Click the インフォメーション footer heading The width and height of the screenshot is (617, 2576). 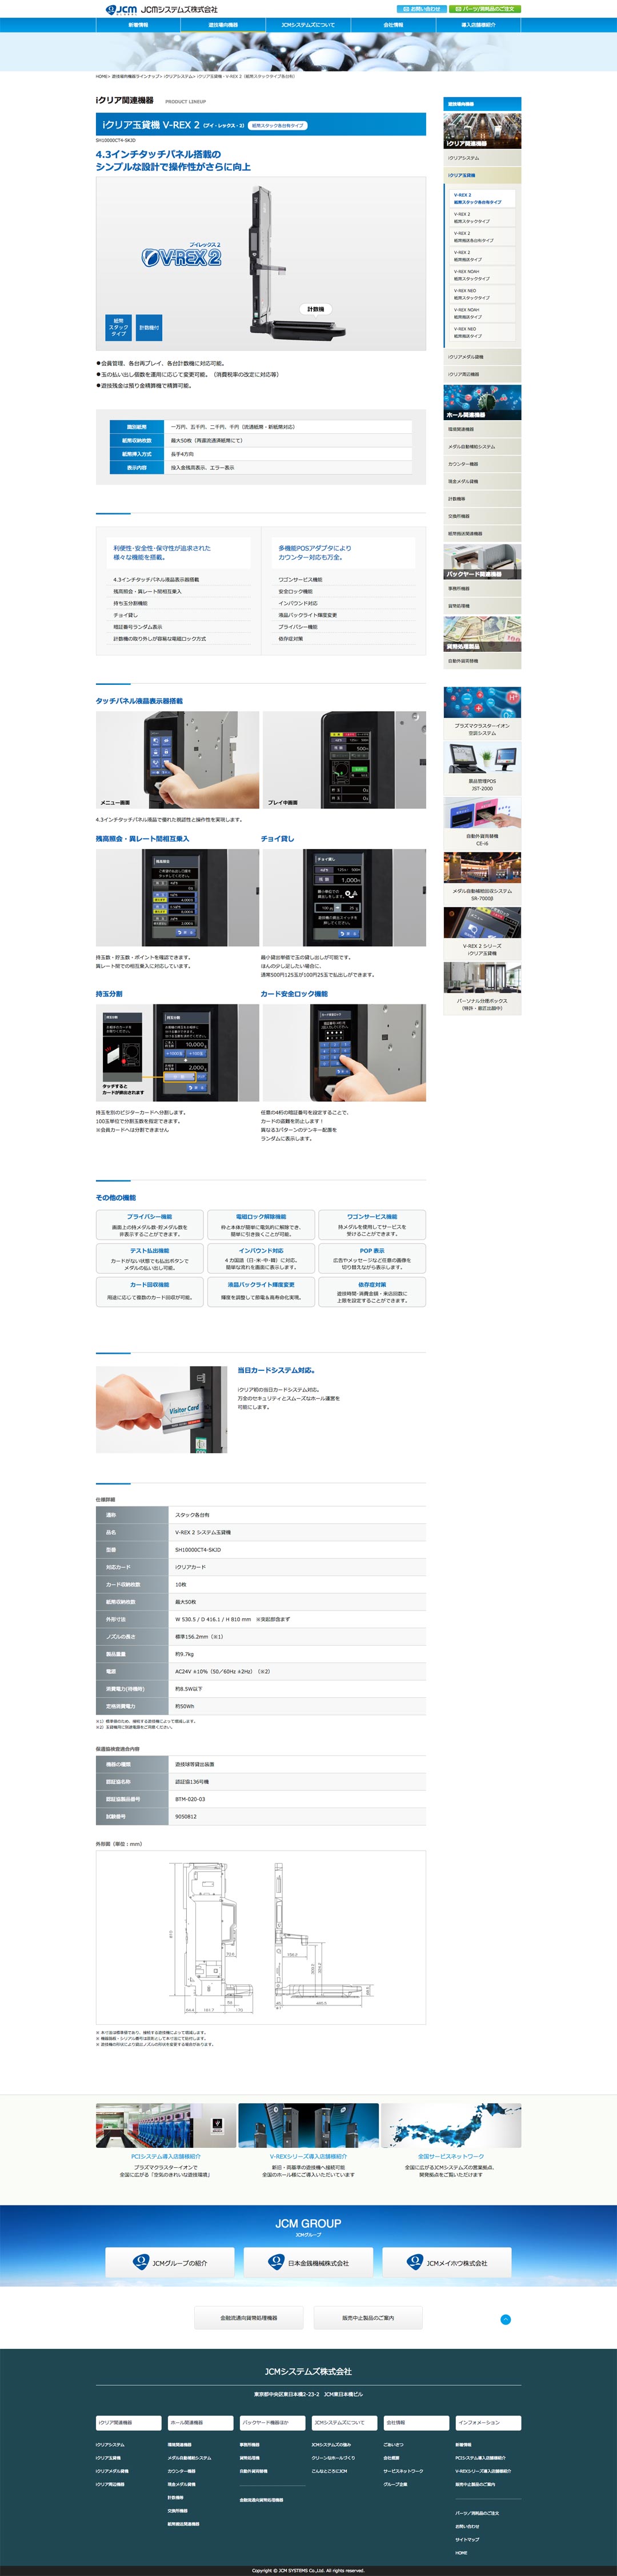click(x=488, y=2422)
